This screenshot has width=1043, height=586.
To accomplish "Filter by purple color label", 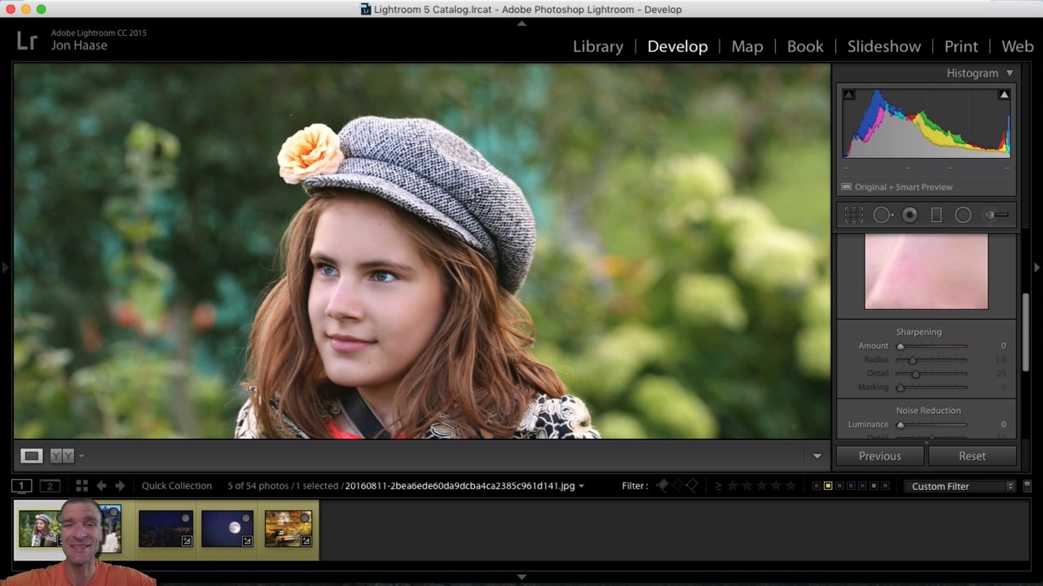I will (x=862, y=486).
